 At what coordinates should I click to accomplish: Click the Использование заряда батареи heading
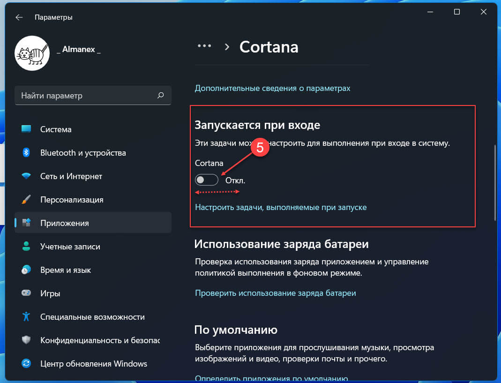282,244
